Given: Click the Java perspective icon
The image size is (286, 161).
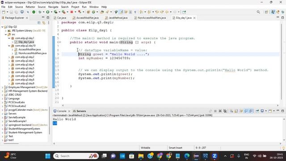Looking at the screenshot, I should pos(273,12).
